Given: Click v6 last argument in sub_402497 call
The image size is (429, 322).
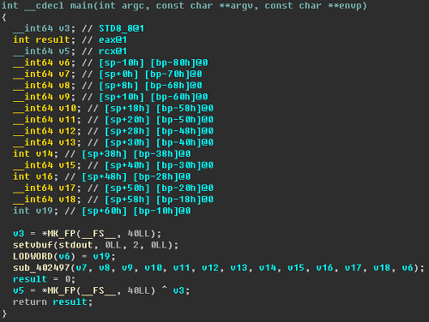Looking at the screenshot, I should [408, 268].
